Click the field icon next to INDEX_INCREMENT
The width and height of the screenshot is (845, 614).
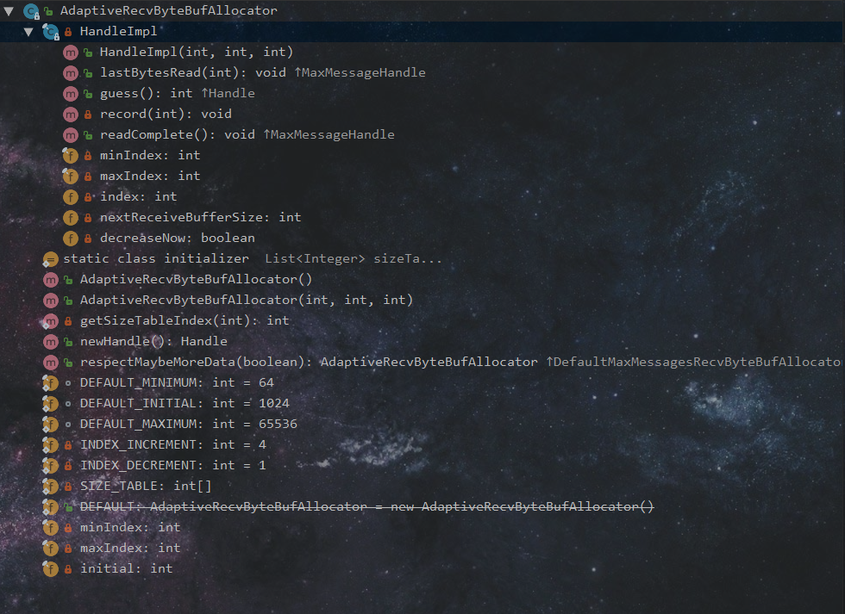[51, 445]
